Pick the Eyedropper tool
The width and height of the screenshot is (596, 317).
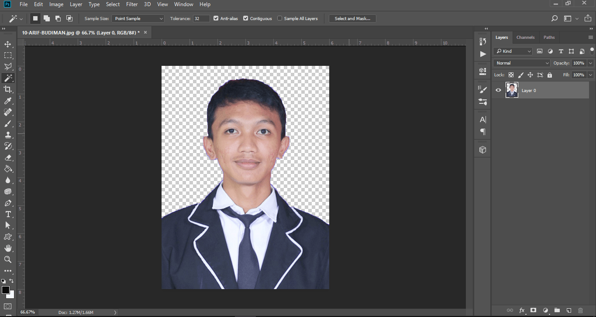(x=8, y=100)
